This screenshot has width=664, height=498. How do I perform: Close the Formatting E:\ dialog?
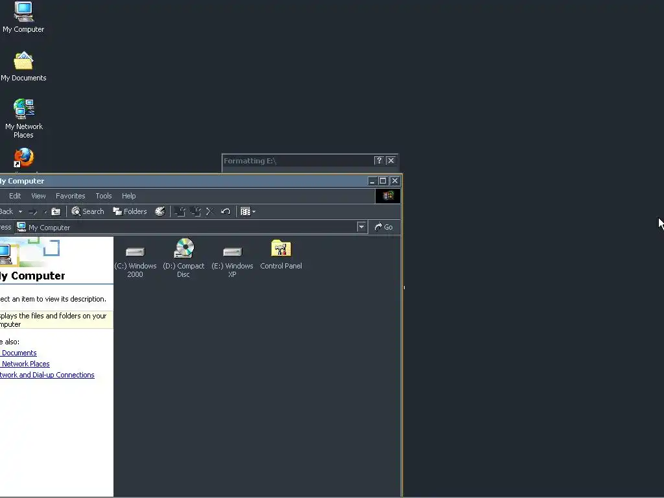[x=391, y=161]
